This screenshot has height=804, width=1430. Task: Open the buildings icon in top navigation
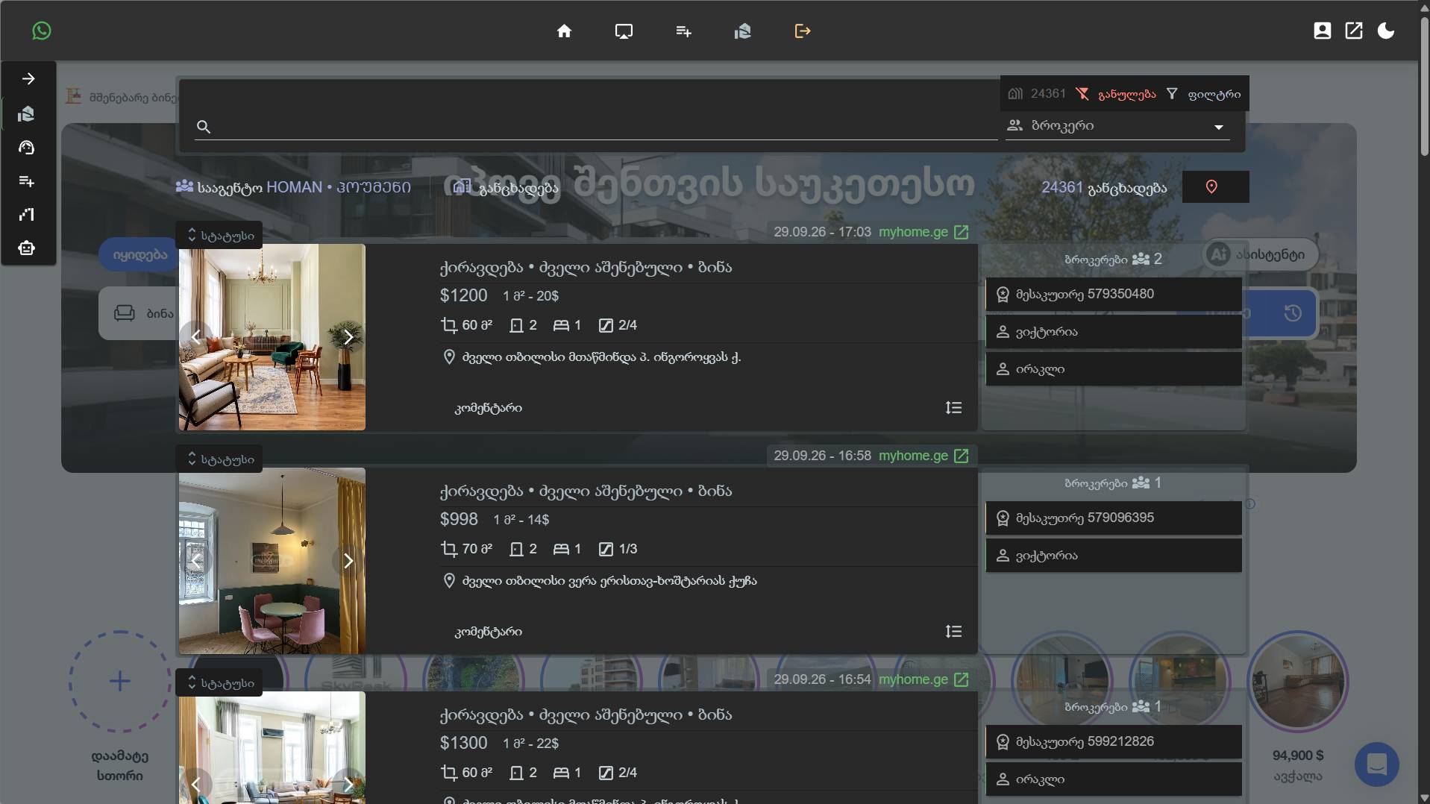[x=742, y=31]
